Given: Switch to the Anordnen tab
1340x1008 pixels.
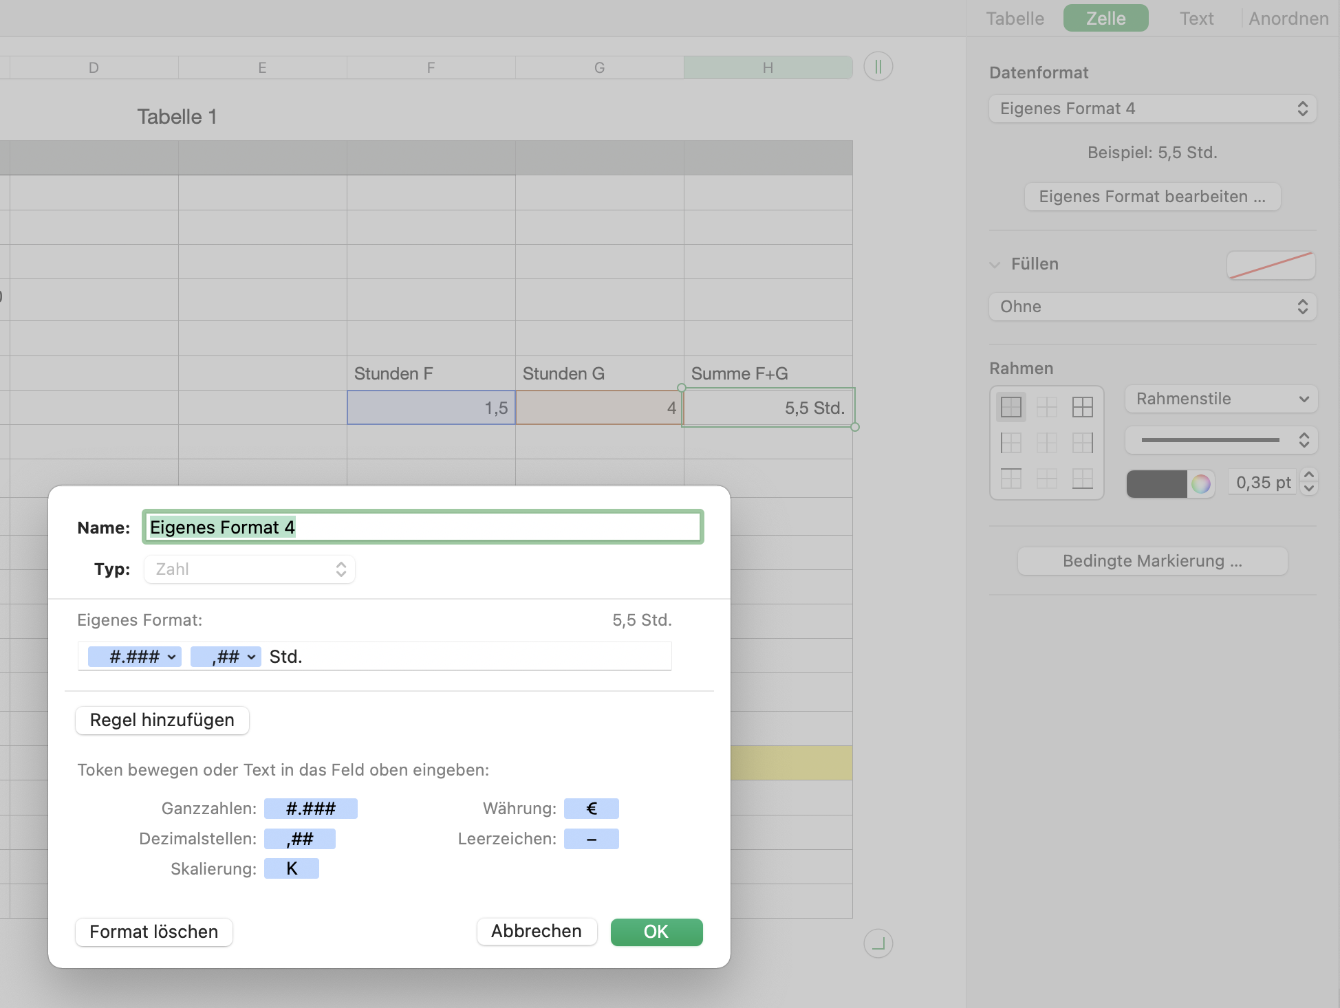Looking at the screenshot, I should tap(1288, 19).
